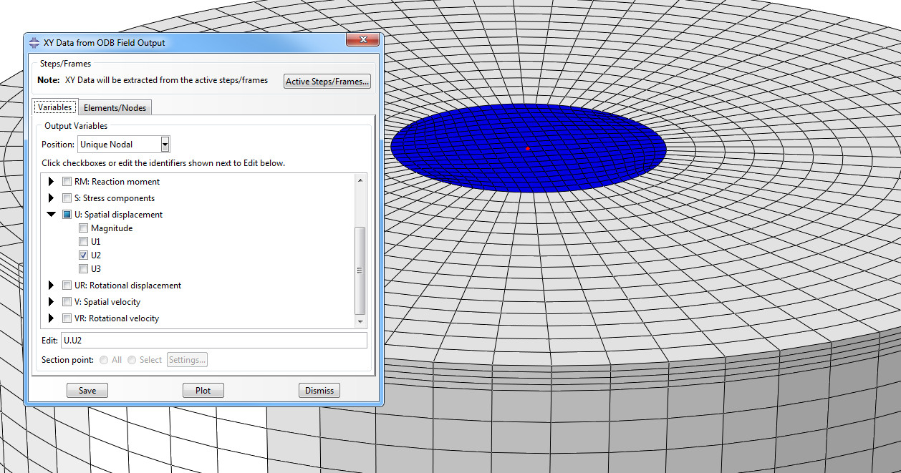Expand the S: Stress components row
The height and width of the screenshot is (473, 901).
point(52,198)
